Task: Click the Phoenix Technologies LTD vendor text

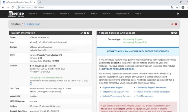Action: [50, 55]
